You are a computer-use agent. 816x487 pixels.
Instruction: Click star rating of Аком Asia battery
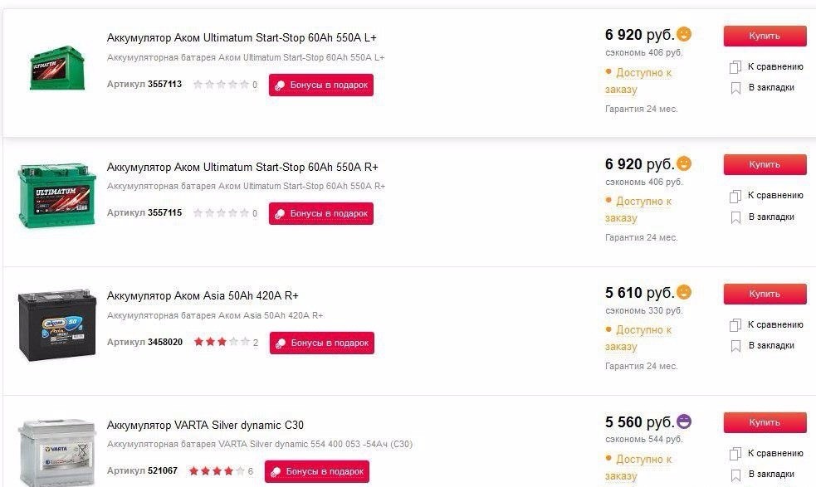tap(222, 342)
